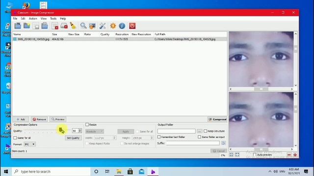Viewport: 314px width, 176px height.
Task: Open the Absolute resize mode dropdown
Action: tap(95, 132)
